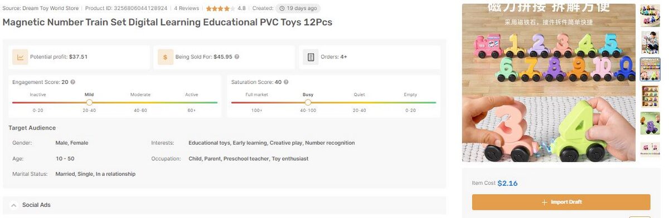Click the Import Draft button
The image size is (669, 218).
[x=561, y=202]
